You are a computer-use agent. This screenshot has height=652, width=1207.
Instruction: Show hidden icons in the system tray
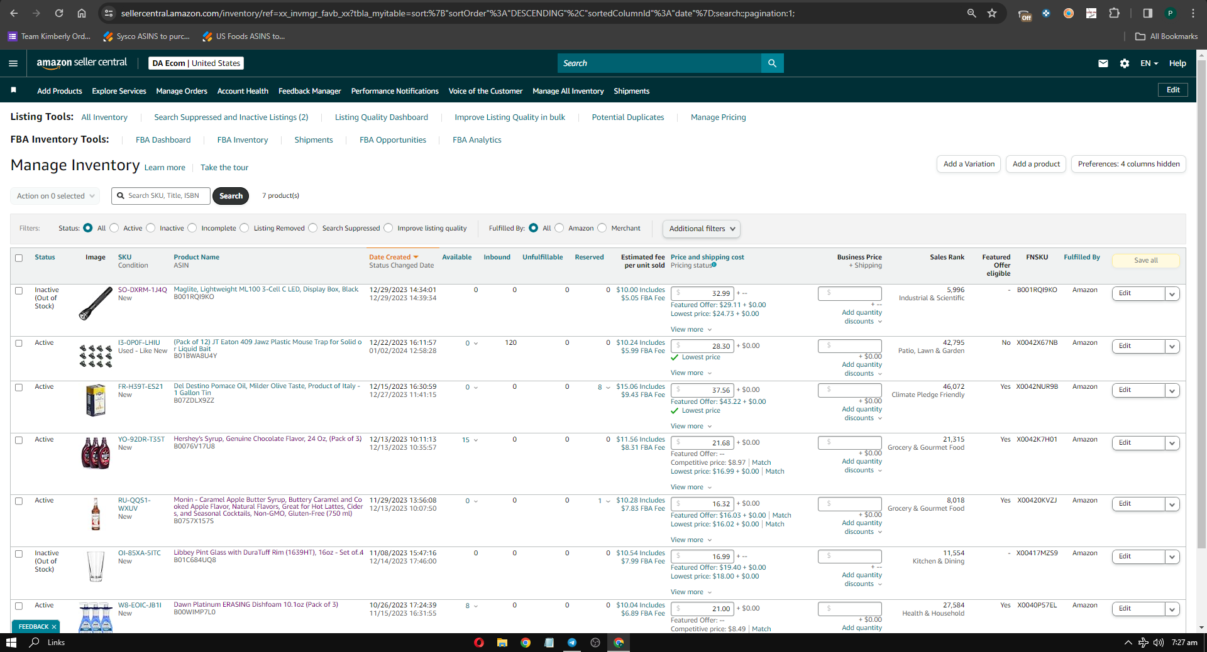pos(1128,643)
